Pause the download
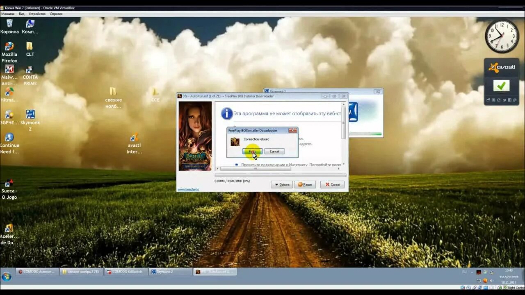 (x=305, y=184)
